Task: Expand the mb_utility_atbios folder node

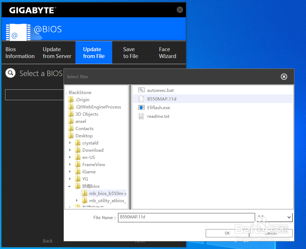Action: [77, 200]
